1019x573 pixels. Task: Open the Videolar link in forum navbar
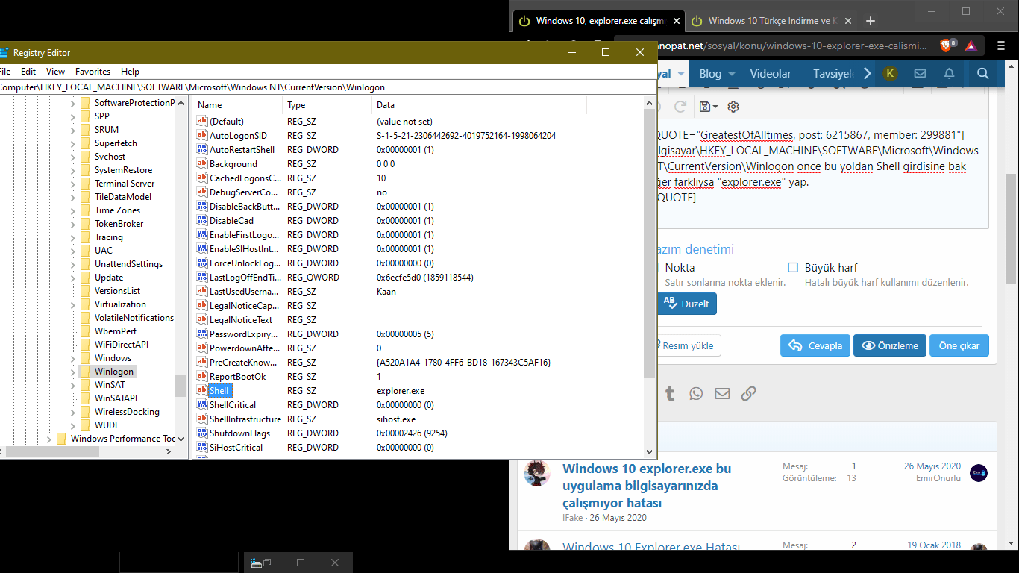click(771, 73)
